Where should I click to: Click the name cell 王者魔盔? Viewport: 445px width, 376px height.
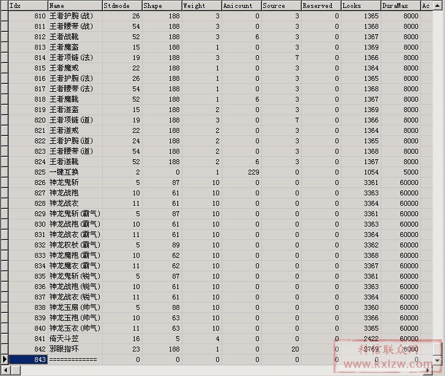[75, 47]
